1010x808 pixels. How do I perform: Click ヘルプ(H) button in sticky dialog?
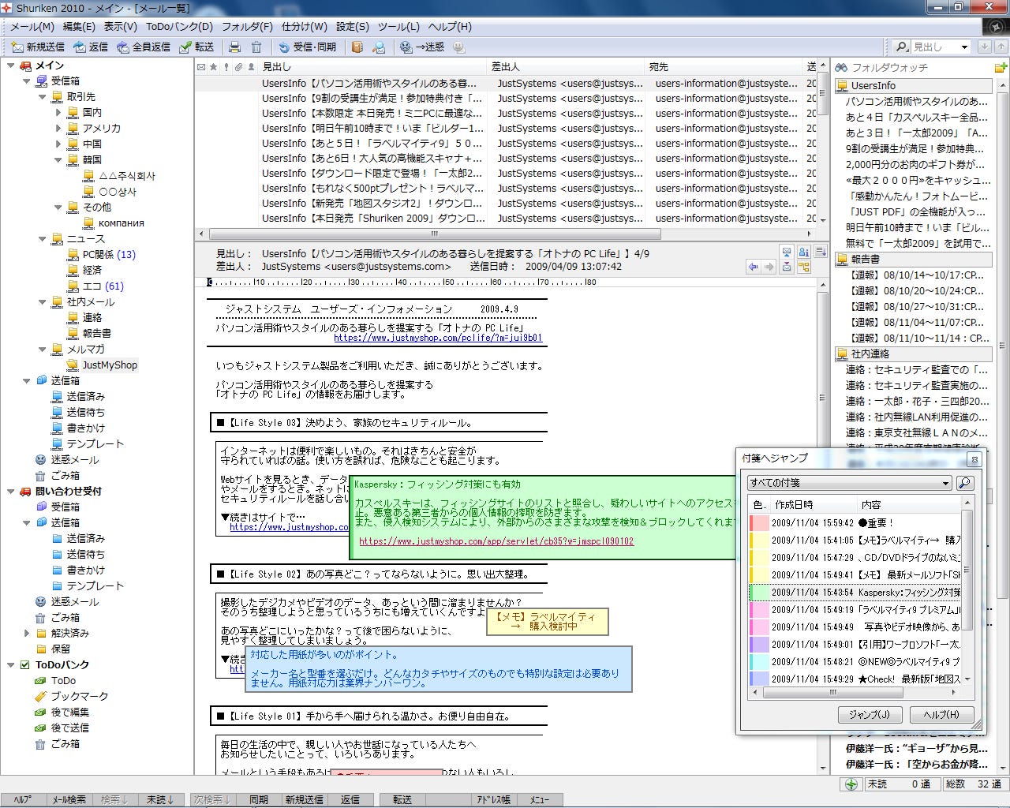[x=941, y=714]
